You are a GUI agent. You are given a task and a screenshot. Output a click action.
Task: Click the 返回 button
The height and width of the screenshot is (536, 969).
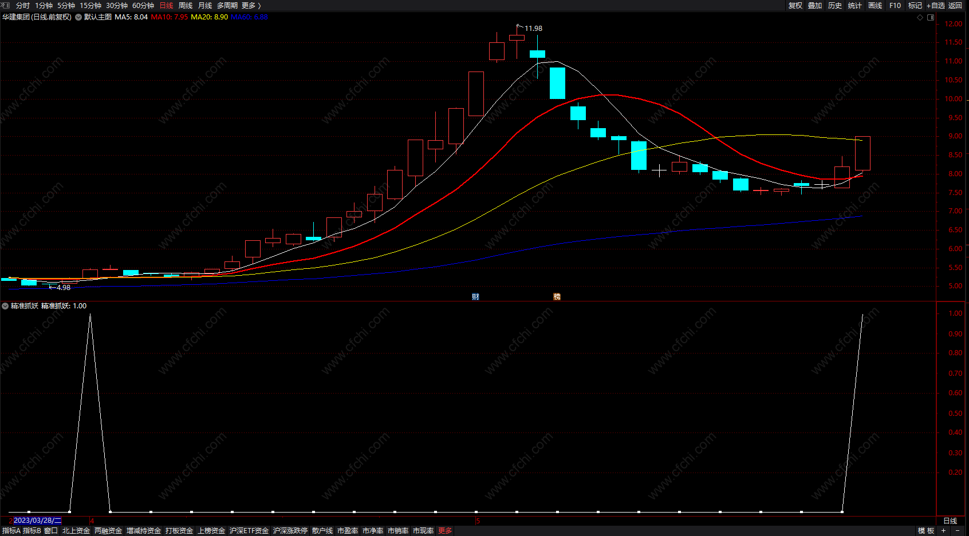(955, 5)
